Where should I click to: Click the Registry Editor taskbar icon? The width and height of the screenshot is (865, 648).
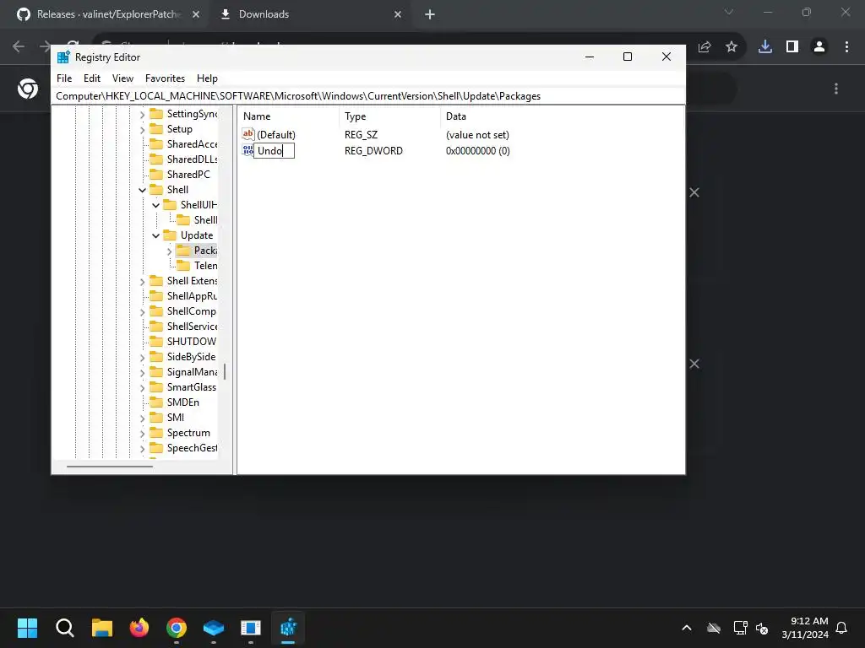(x=289, y=628)
